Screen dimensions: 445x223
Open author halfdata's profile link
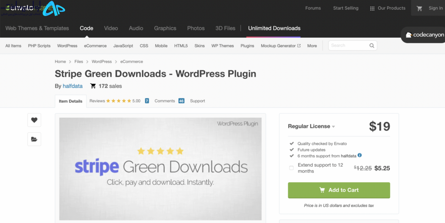[x=73, y=86]
